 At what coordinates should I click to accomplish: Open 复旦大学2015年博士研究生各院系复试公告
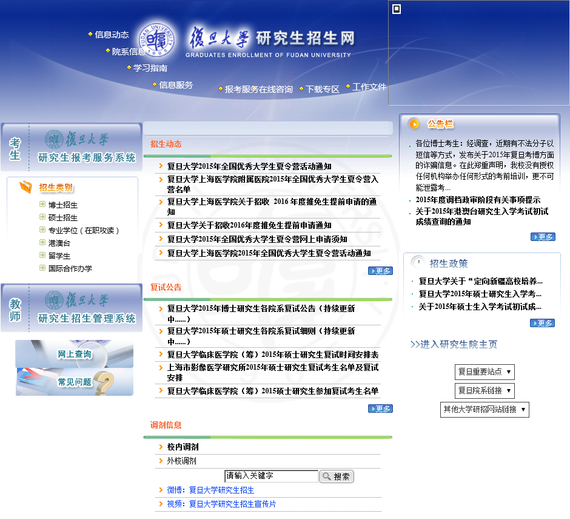(x=261, y=314)
